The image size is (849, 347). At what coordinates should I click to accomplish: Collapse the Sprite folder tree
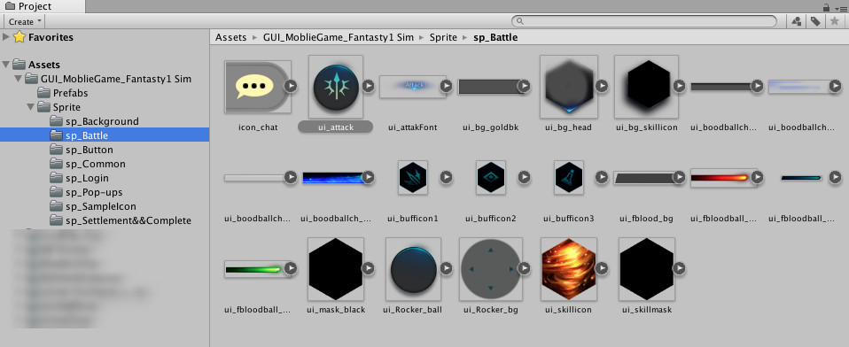point(31,107)
